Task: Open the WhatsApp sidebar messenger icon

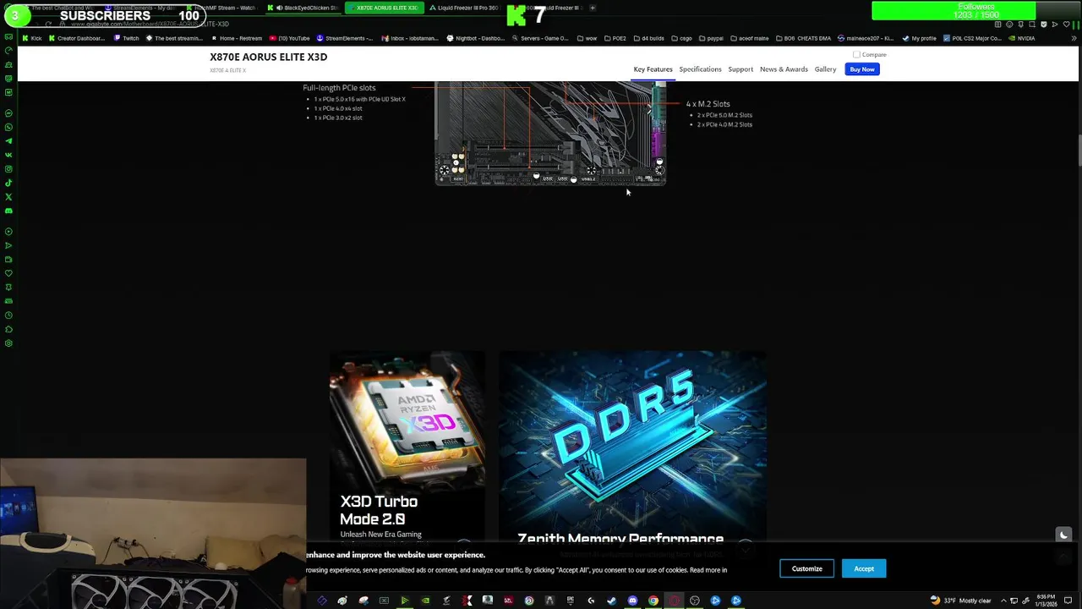Action: (8, 127)
